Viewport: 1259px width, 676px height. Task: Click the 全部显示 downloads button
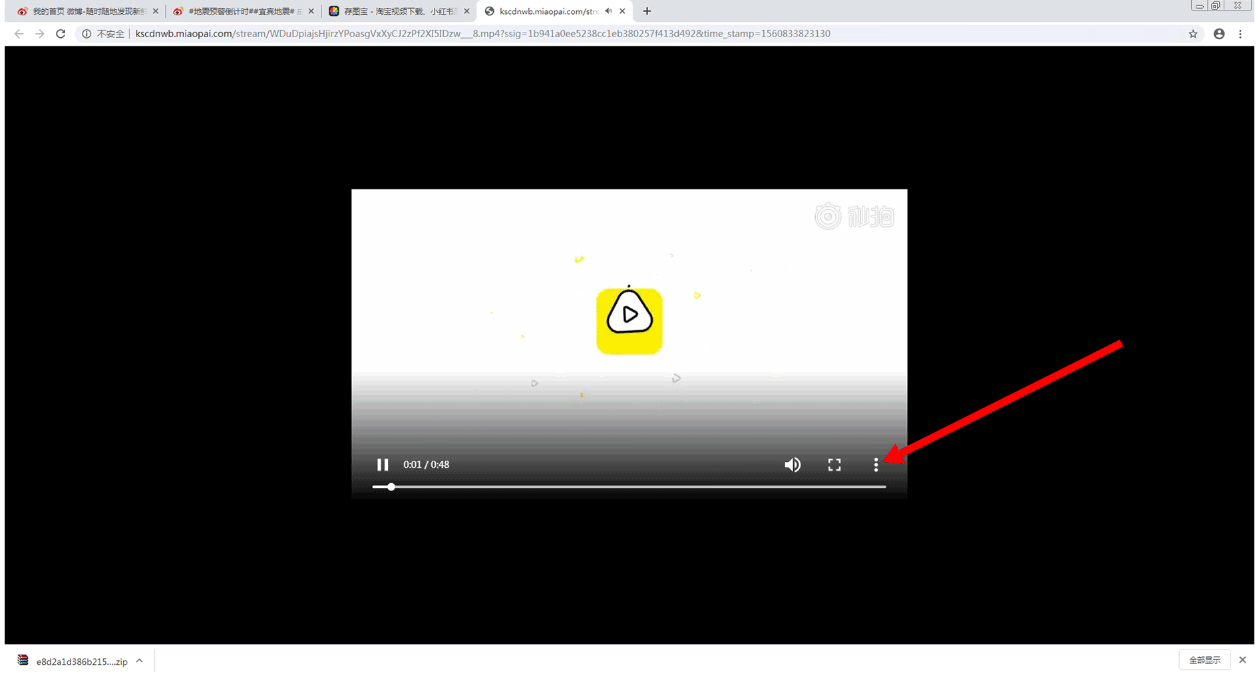1204,660
